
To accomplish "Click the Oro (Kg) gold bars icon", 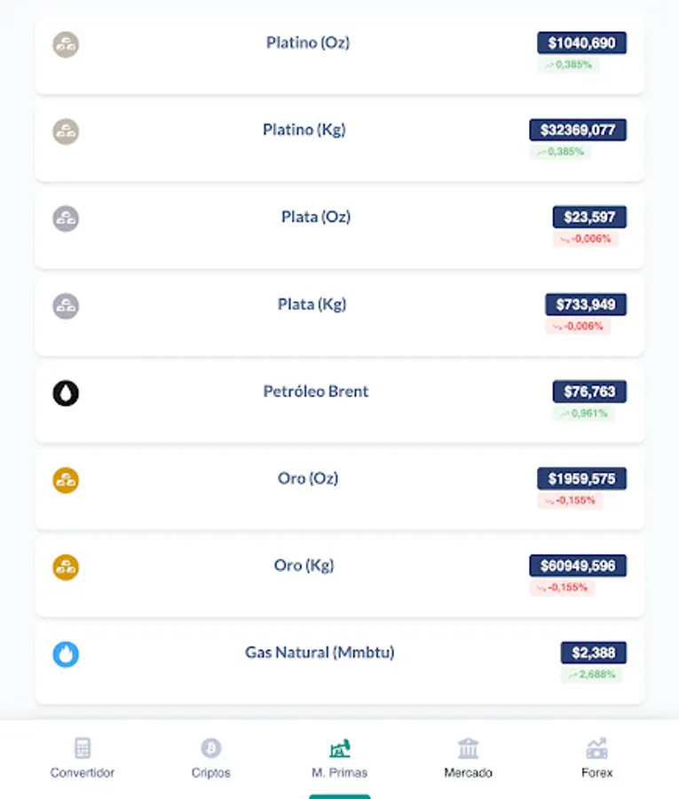I will (66, 567).
